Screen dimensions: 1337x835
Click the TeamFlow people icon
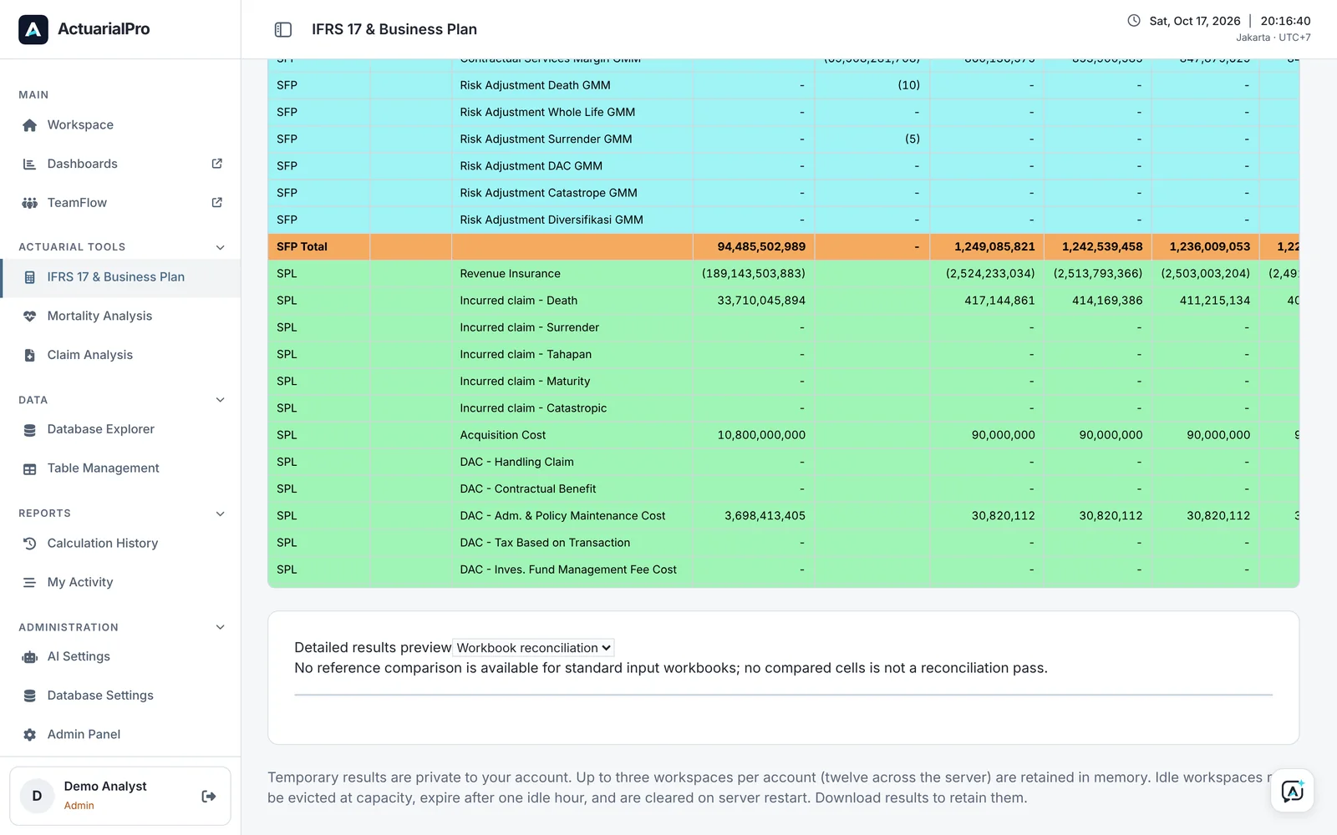tap(30, 203)
